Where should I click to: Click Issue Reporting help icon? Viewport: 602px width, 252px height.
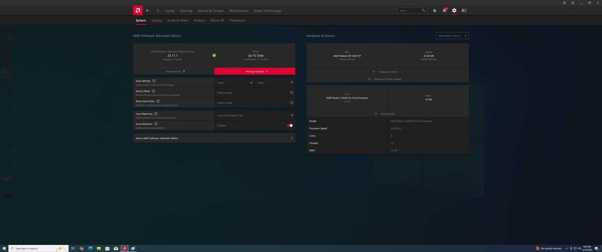click(x=155, y=114)
